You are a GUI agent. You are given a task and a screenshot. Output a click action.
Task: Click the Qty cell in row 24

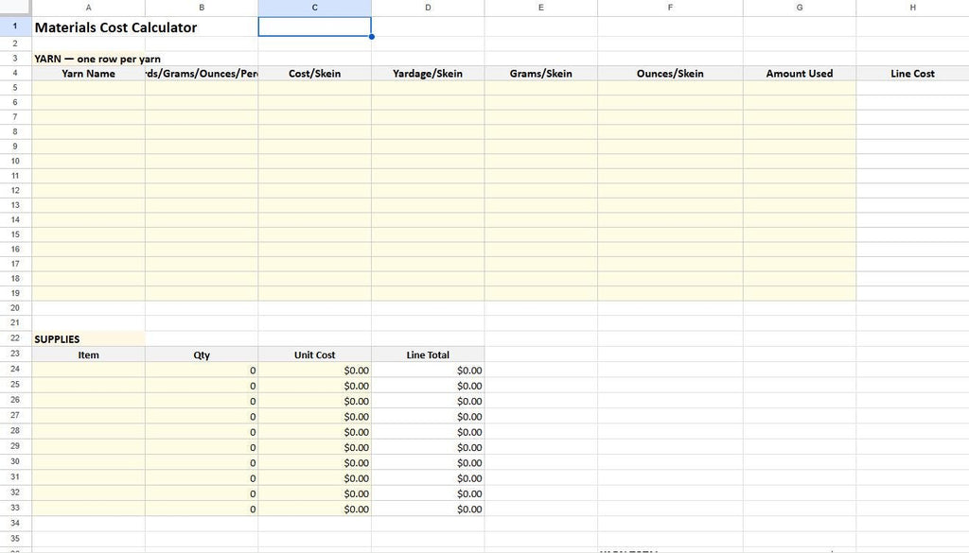[x=202, y=371]
